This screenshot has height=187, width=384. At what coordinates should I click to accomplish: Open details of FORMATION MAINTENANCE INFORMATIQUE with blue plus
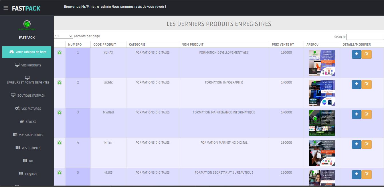[x=357, y=114]
